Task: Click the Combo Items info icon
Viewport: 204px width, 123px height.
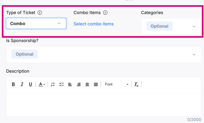Action: 105,13
